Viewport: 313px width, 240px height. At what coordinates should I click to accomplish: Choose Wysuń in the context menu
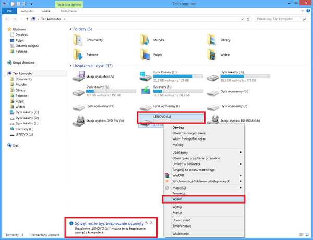[203, 199]
